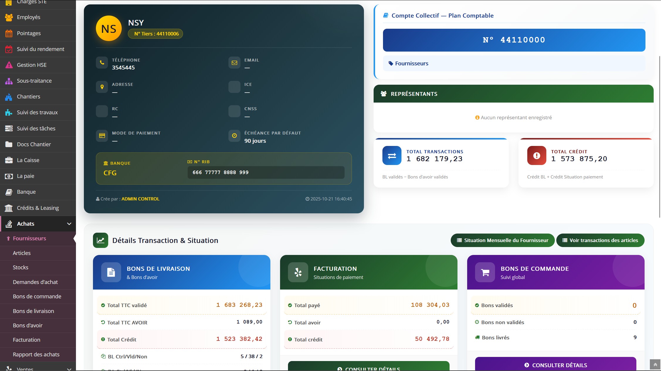
Task: Click the mode de paiement card icon
Action: coord(102,136)
